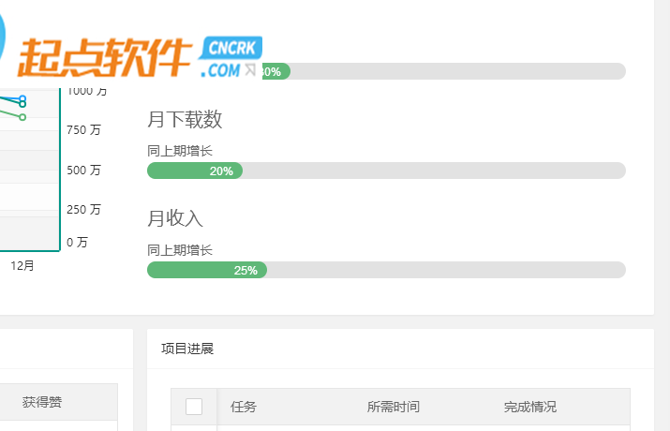Click the 项目进展 panel title

187,349
